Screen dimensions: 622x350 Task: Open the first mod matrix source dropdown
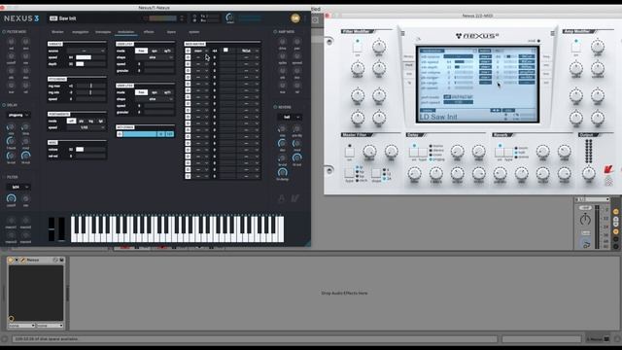201,51
